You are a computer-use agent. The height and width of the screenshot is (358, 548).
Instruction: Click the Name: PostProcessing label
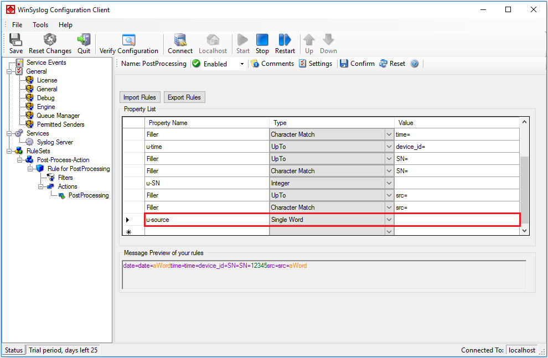[x=154, y=64]
